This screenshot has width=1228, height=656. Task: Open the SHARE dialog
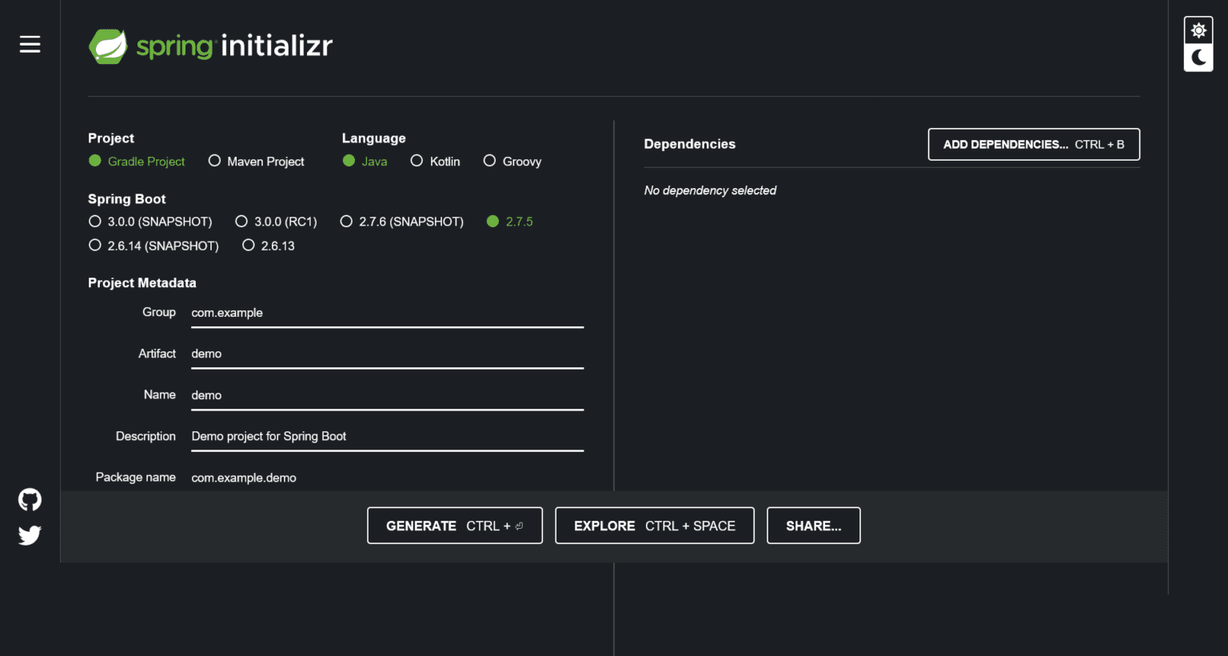(x=813, y=526)
